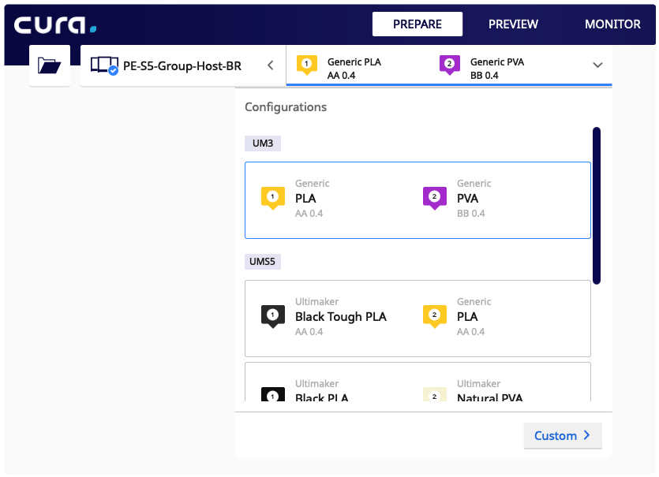Click black extruder 1 icon for Black Tough PLA
Screen dimensions: 659x477
coord(273,316)
